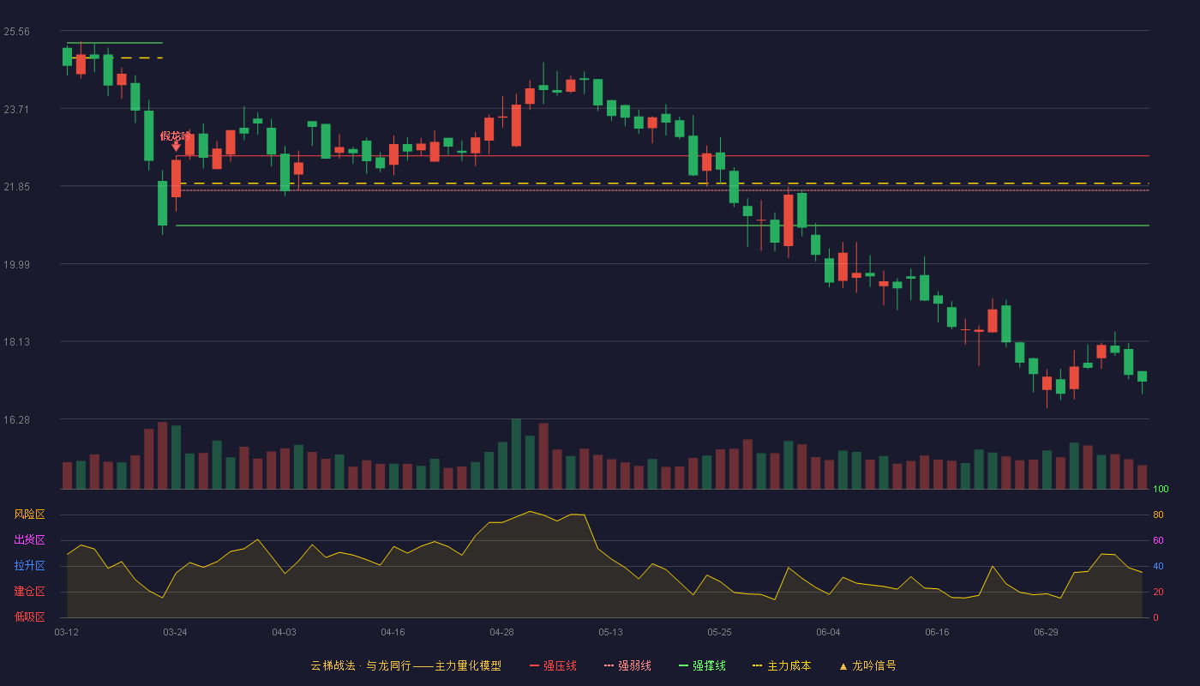Image resolution: width=1200 pixels, height=686 pixels.
Task: Click the long green support line across chart
Action: coord(662,226)
